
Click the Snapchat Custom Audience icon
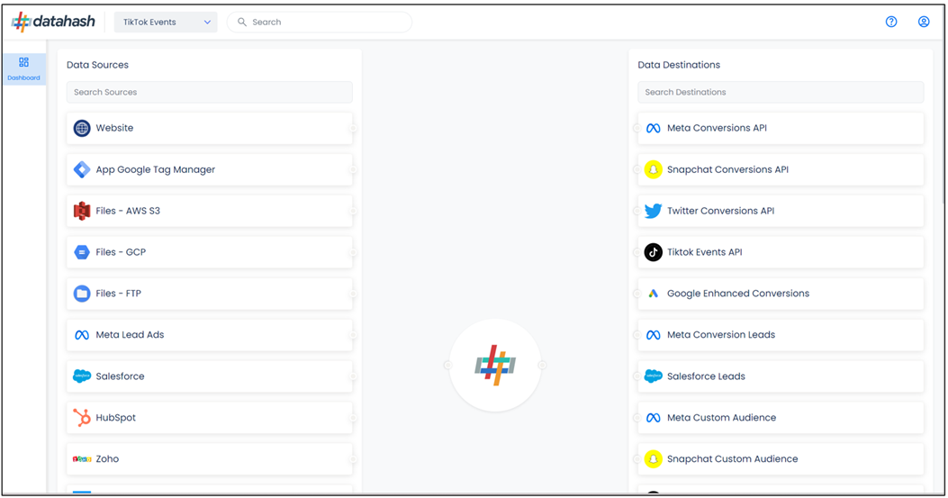653,459
